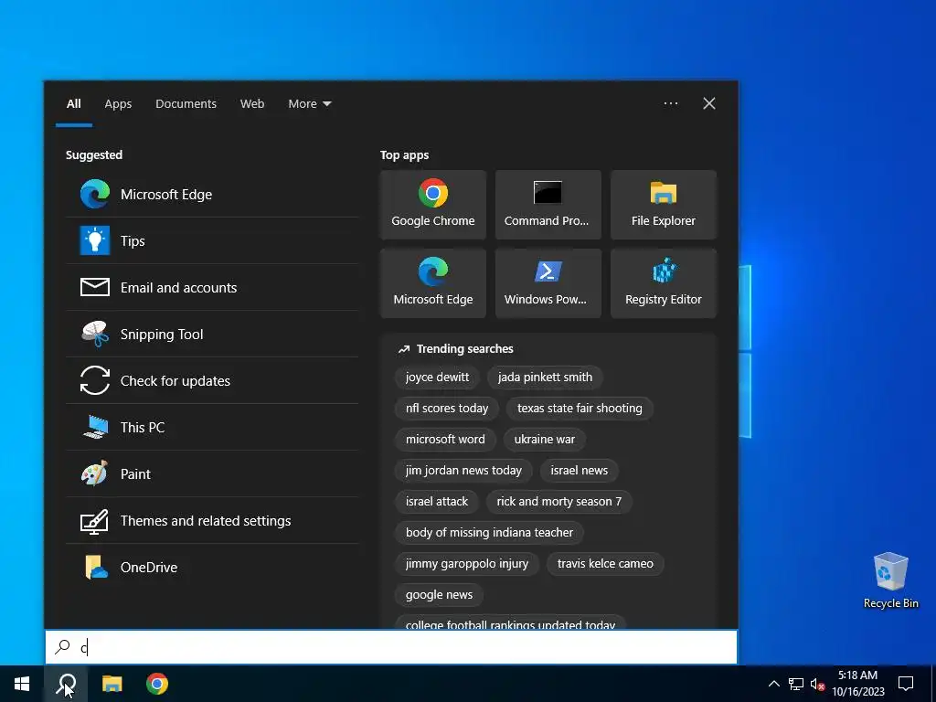Click the Windows Start button
The width and height of the screenshot is (936, 702).
(22, 684)
